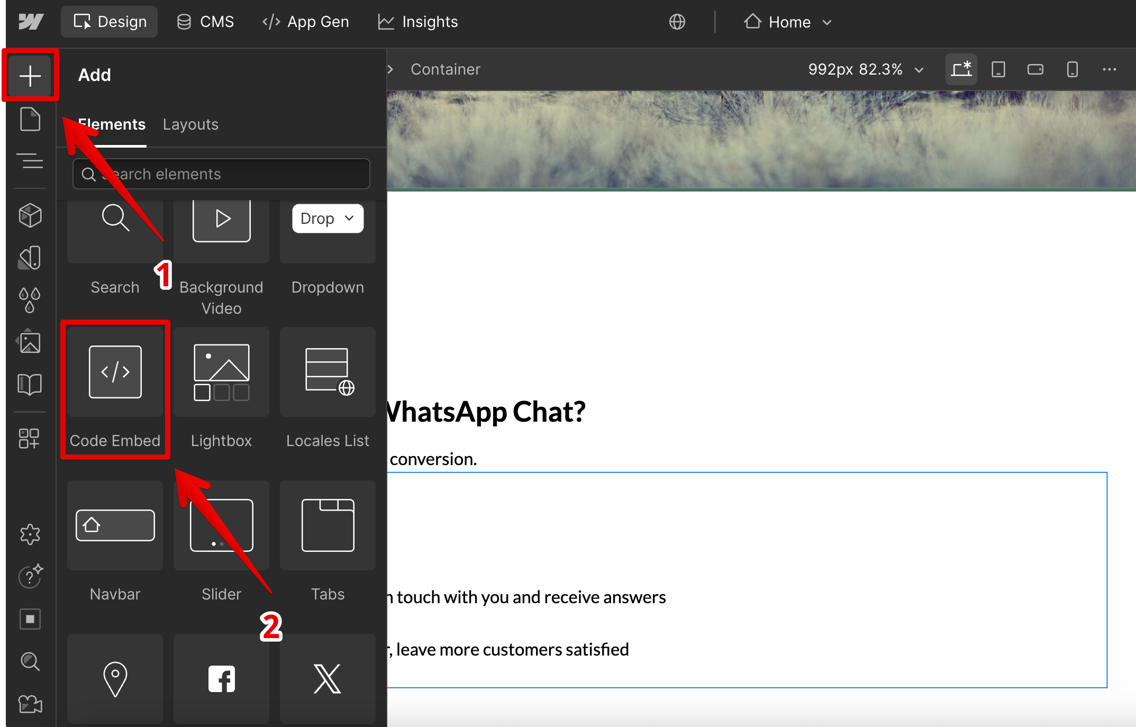This screenshot has height=727, width=1136.
Task: Open the Style selectors water drops icon
Action: [30, 300]
